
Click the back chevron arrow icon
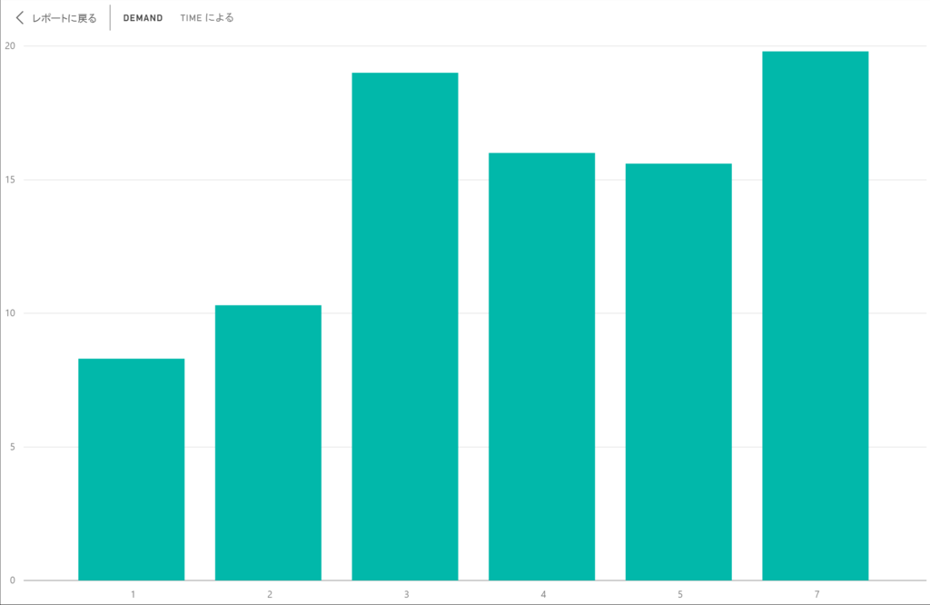coord(20,18)
